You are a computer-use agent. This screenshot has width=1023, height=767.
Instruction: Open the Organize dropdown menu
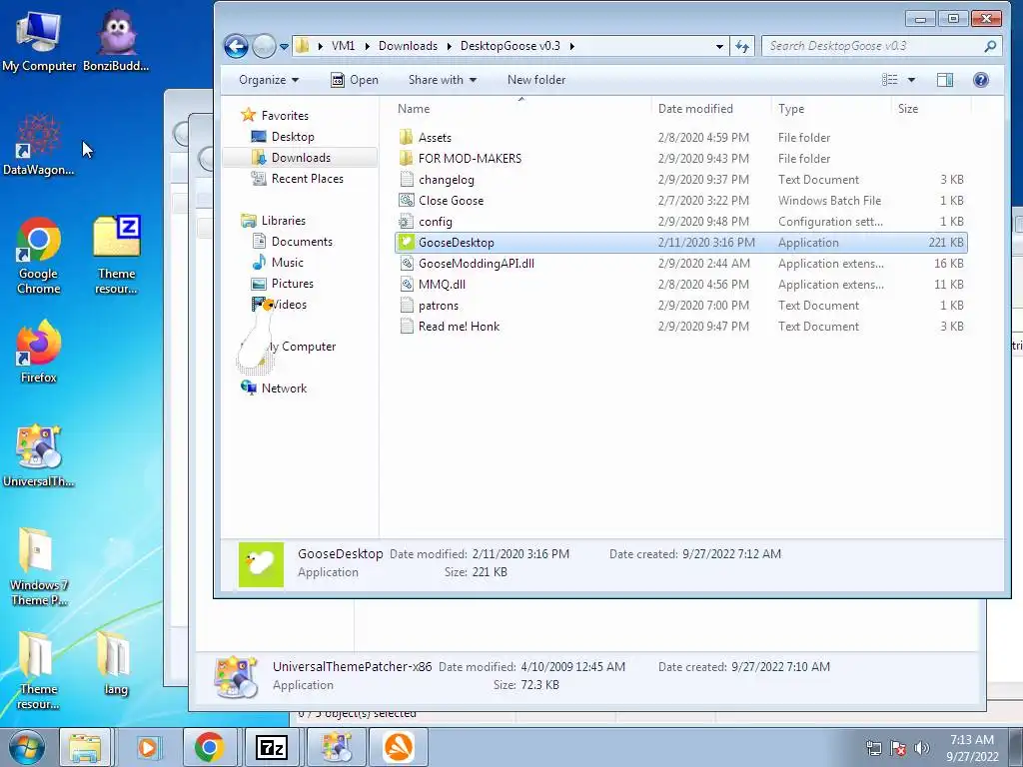[269, 80]
